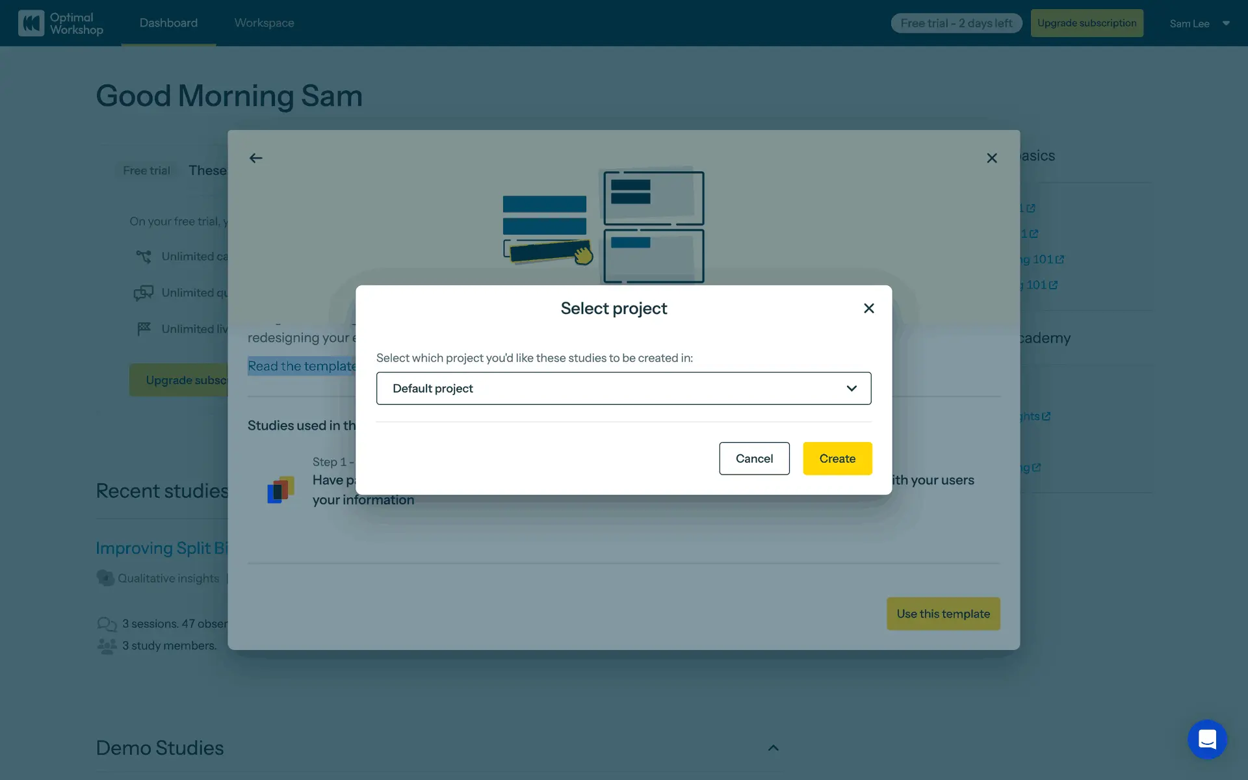Click Use this template button
The width and height of the screenshot is (1248, 780).
942,614
